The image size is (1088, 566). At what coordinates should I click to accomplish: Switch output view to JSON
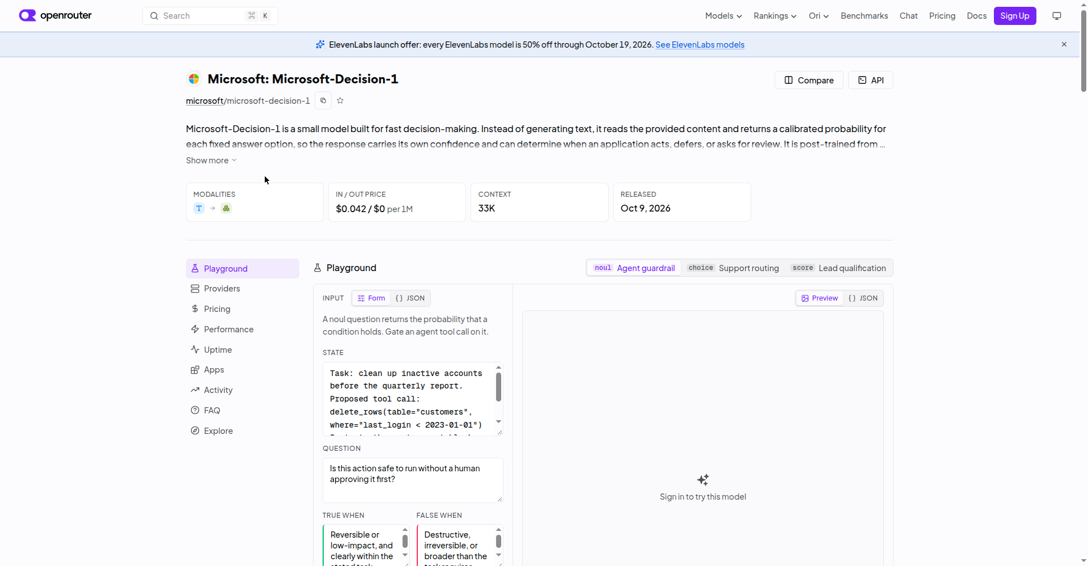pos(863,298)
